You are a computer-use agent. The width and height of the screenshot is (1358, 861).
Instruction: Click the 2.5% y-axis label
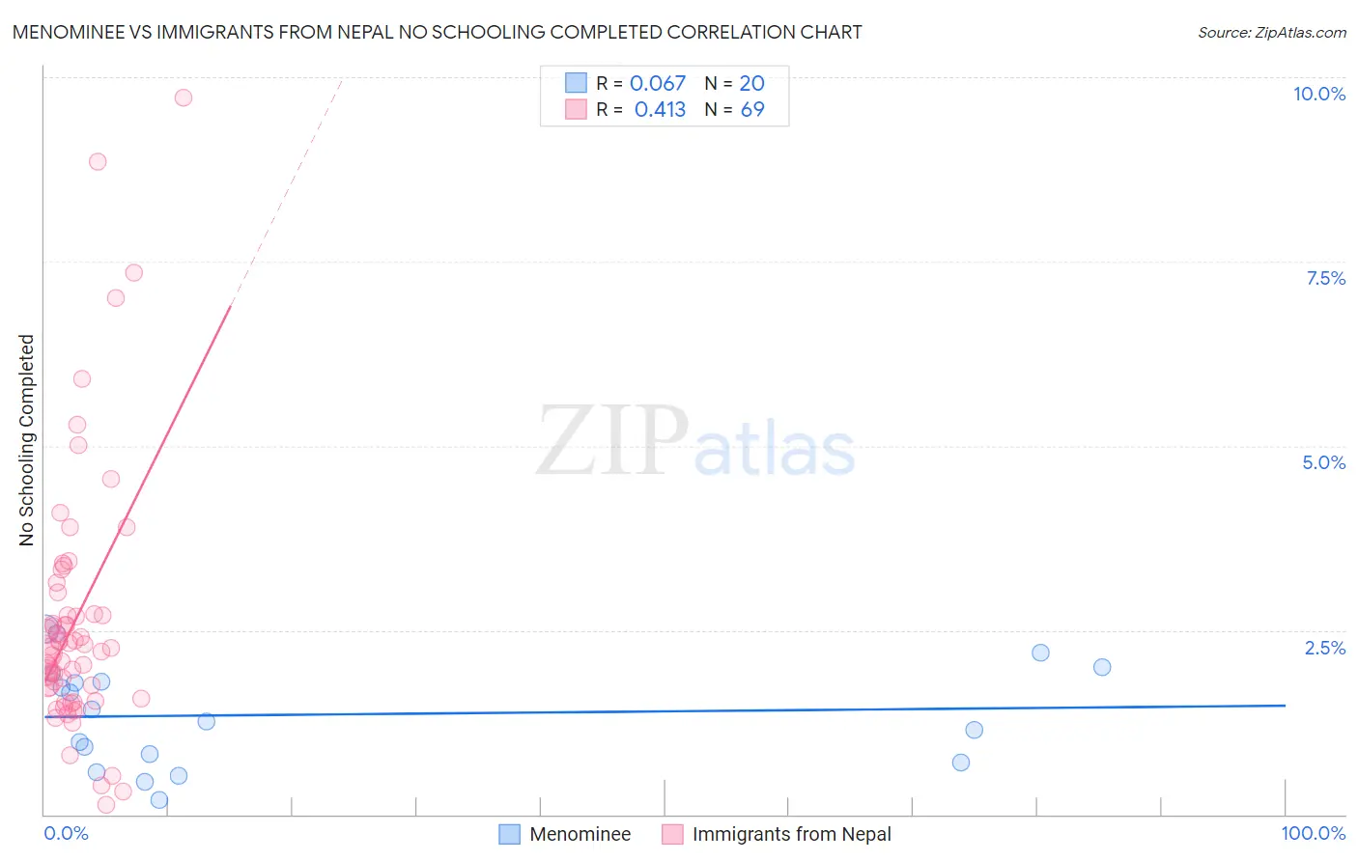click(1325, 648)
